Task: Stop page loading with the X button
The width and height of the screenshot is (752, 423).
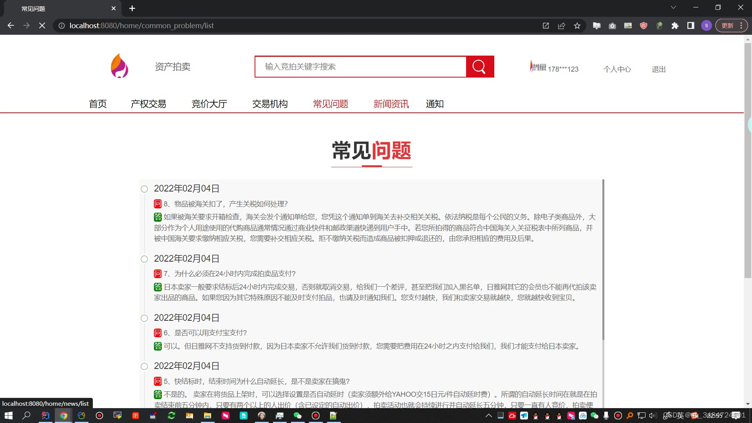Action: pos(42,25)
